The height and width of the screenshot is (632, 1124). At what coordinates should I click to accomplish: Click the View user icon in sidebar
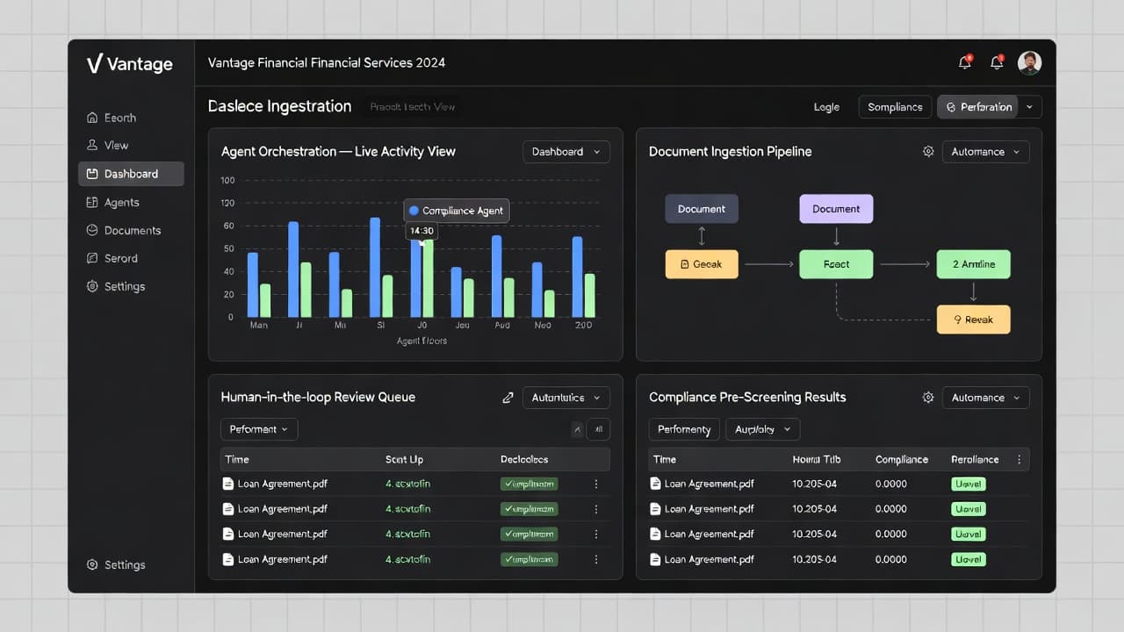pos(93,145)
